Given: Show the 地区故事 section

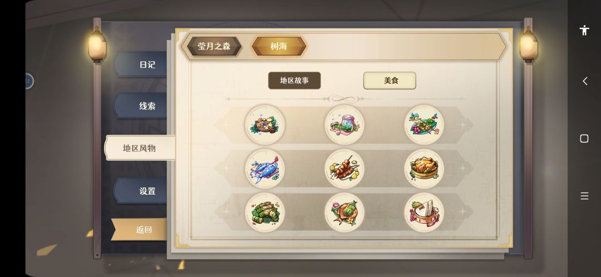Looking at the screenshot, I should click(294, 81).
